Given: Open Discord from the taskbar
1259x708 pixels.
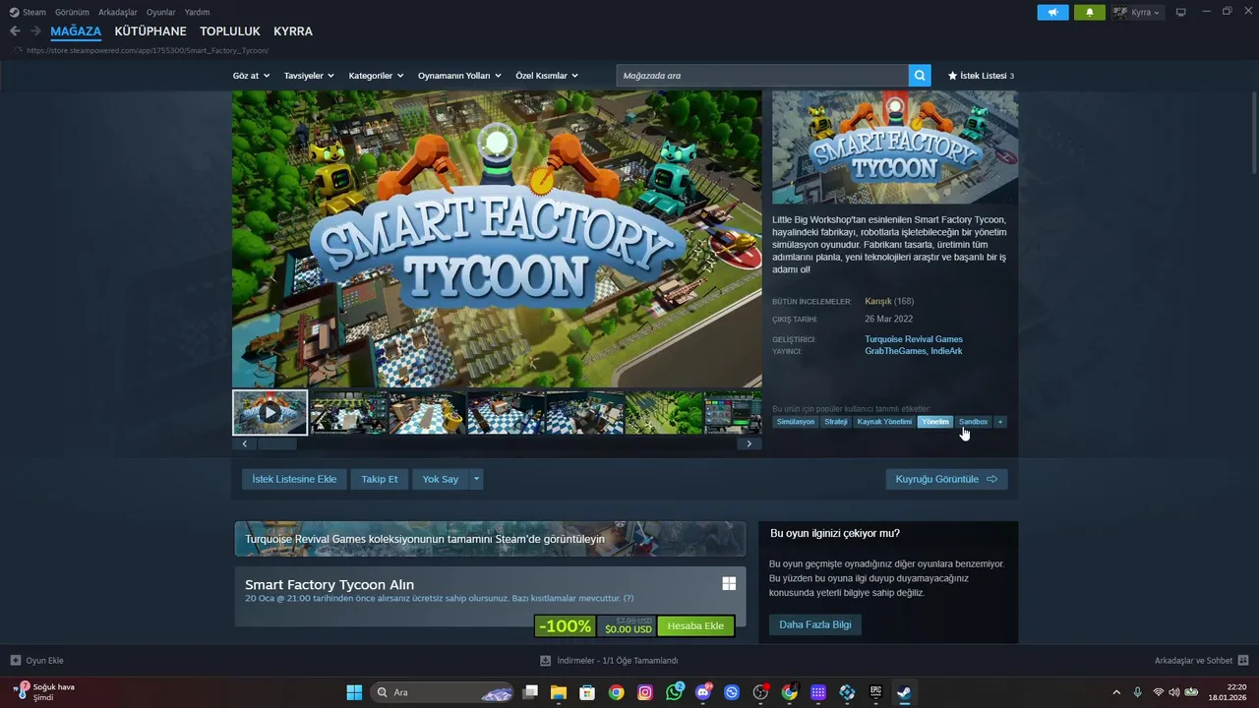Looking at the screenshot, I should pos(702,692).
